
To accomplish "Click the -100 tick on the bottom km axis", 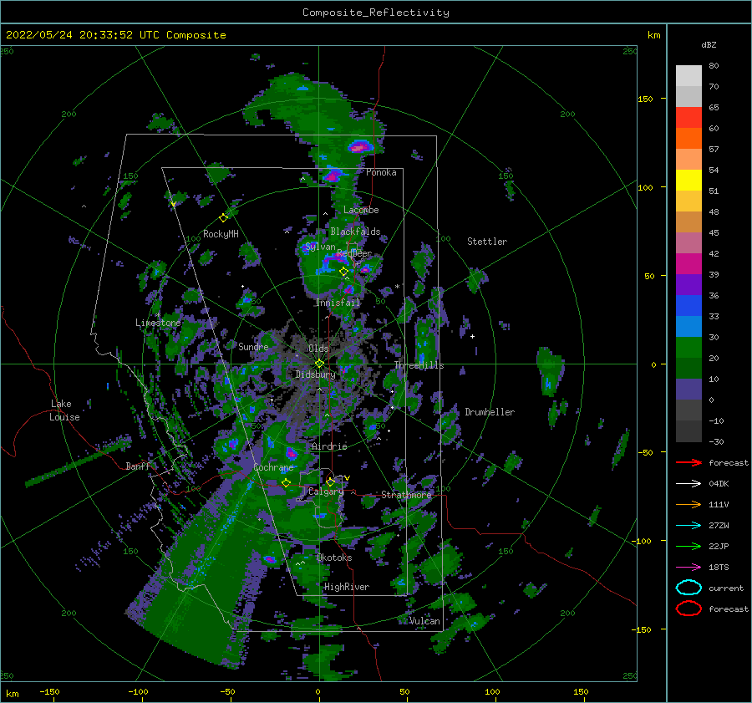I will point(138,691).
